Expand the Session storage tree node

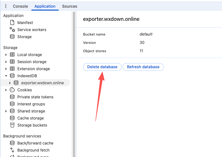[6, 62]
